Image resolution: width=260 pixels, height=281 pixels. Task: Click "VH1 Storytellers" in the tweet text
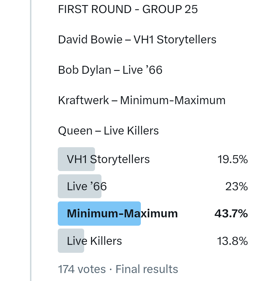[175, 39]
